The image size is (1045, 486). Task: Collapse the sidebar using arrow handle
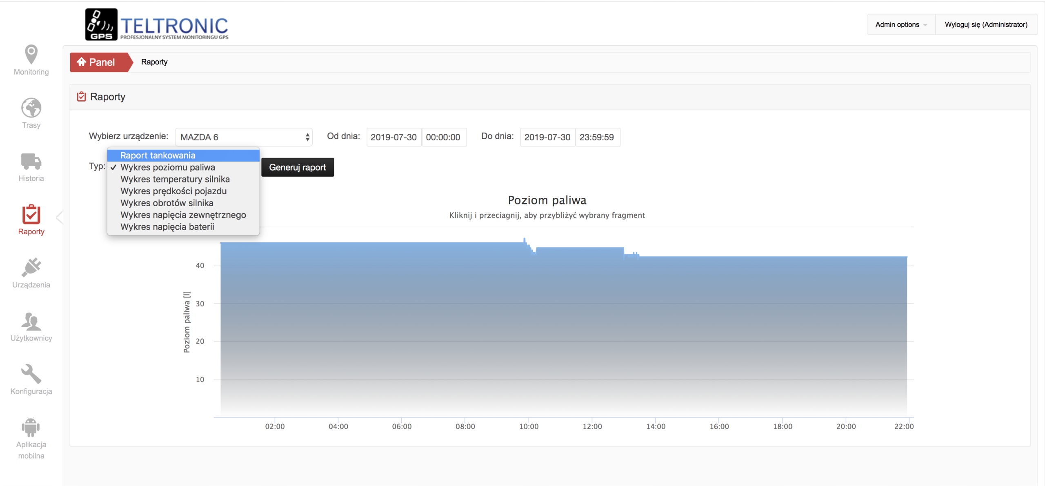[x=60, y=217]
